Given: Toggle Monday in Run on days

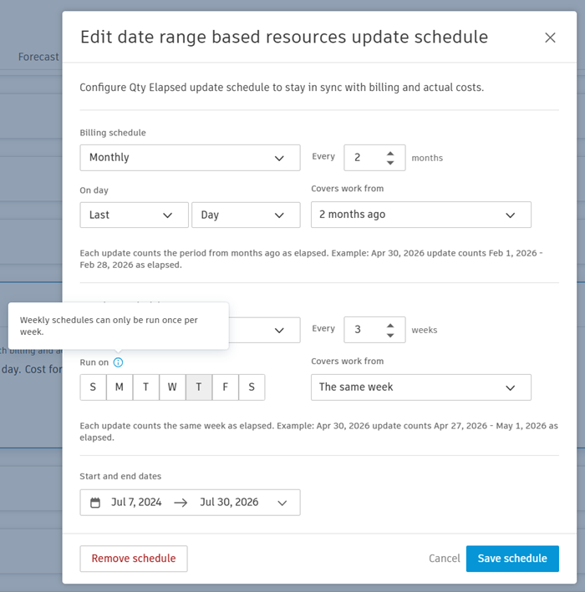Looking at the screenshot, I should tap(120, 387).
